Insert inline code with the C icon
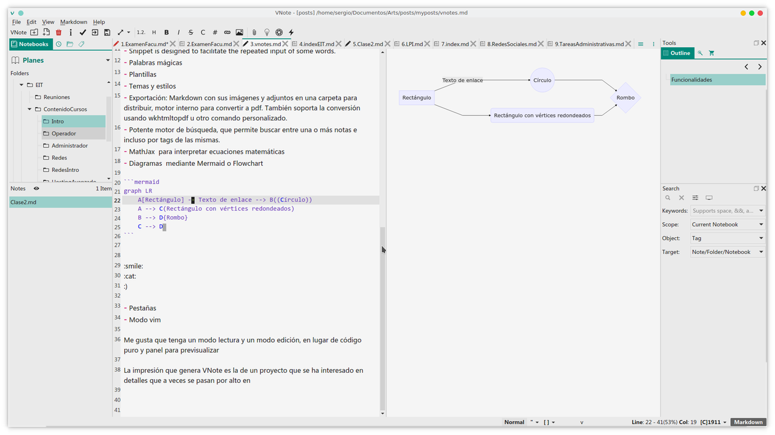 click(x=203, y=32)
